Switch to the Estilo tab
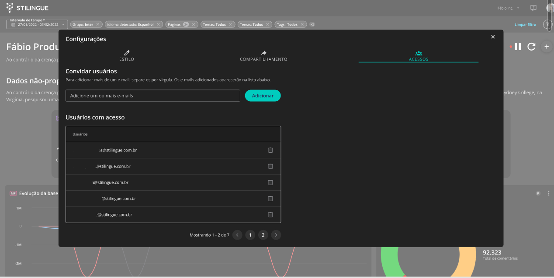Screen dimensions: 554x278 [127, 56]
